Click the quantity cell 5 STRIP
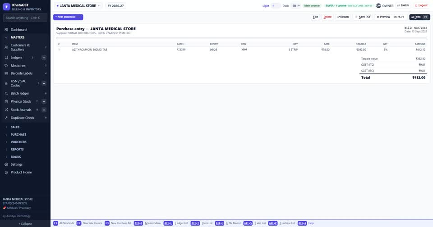Viewport: 433px width, 227px height. click(x=293, y=50)
